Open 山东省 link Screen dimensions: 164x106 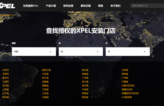(45, 93)
